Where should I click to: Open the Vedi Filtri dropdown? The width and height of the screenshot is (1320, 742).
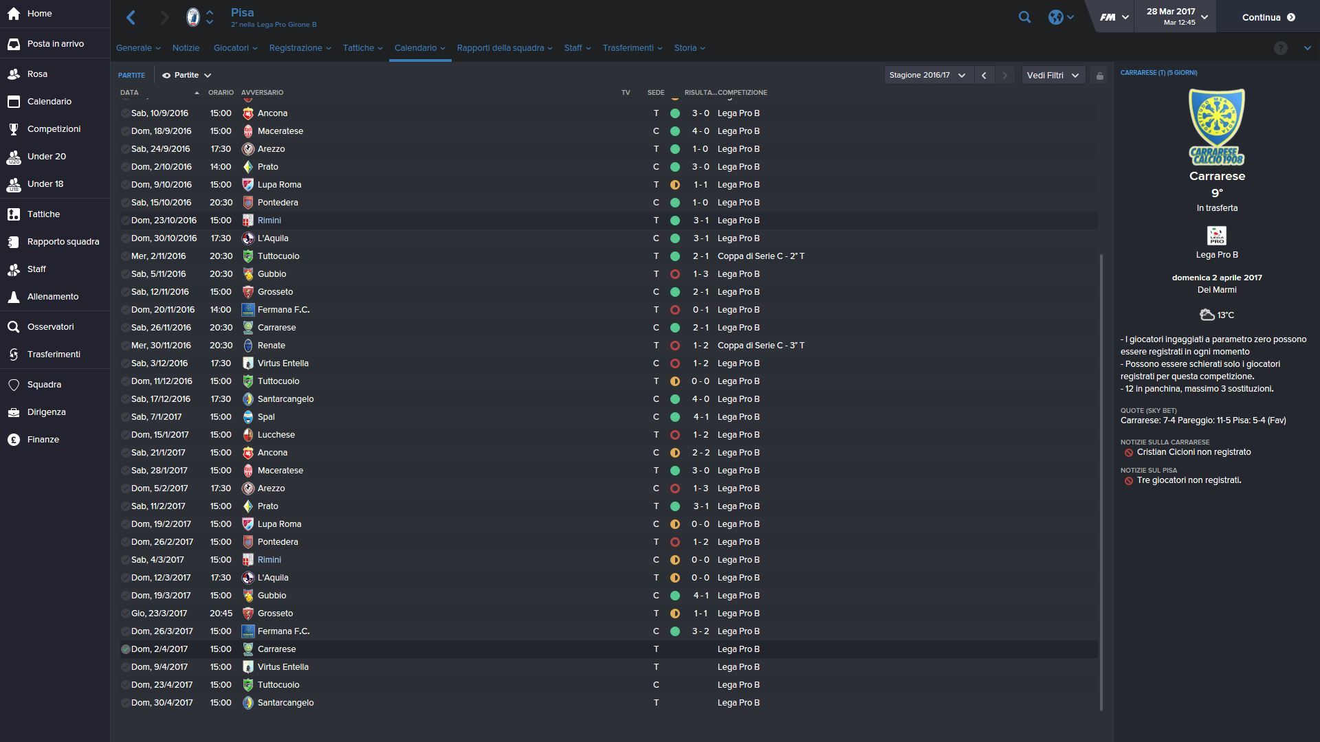(1053, 76)
